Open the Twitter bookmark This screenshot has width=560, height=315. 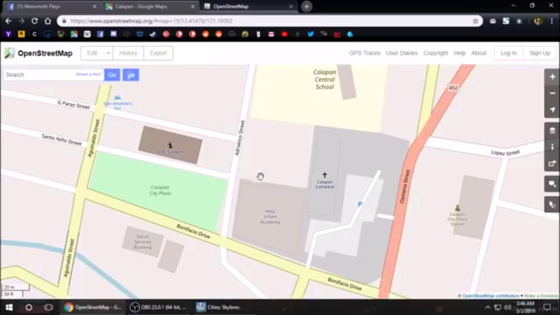[x=311, y=34]
